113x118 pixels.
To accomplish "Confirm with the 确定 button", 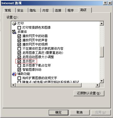I will pyautogui.click(x=58, y=112).
